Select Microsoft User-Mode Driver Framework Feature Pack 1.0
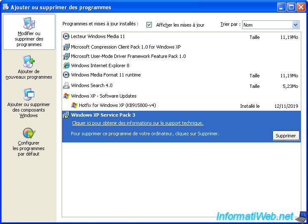Viewport: 308px width, 224px height. 128,56
